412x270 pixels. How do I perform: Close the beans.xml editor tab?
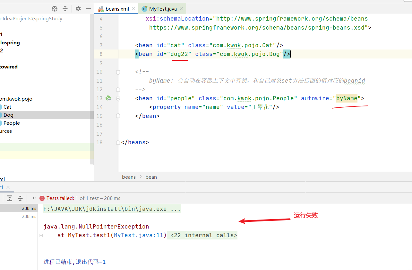134,9
